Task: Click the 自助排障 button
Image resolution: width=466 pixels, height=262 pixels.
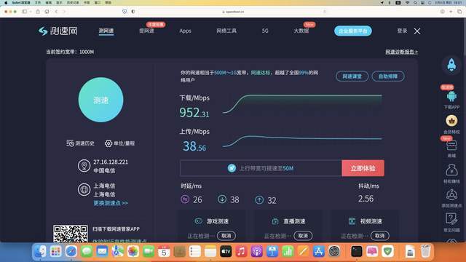Action: coord(388,76)
